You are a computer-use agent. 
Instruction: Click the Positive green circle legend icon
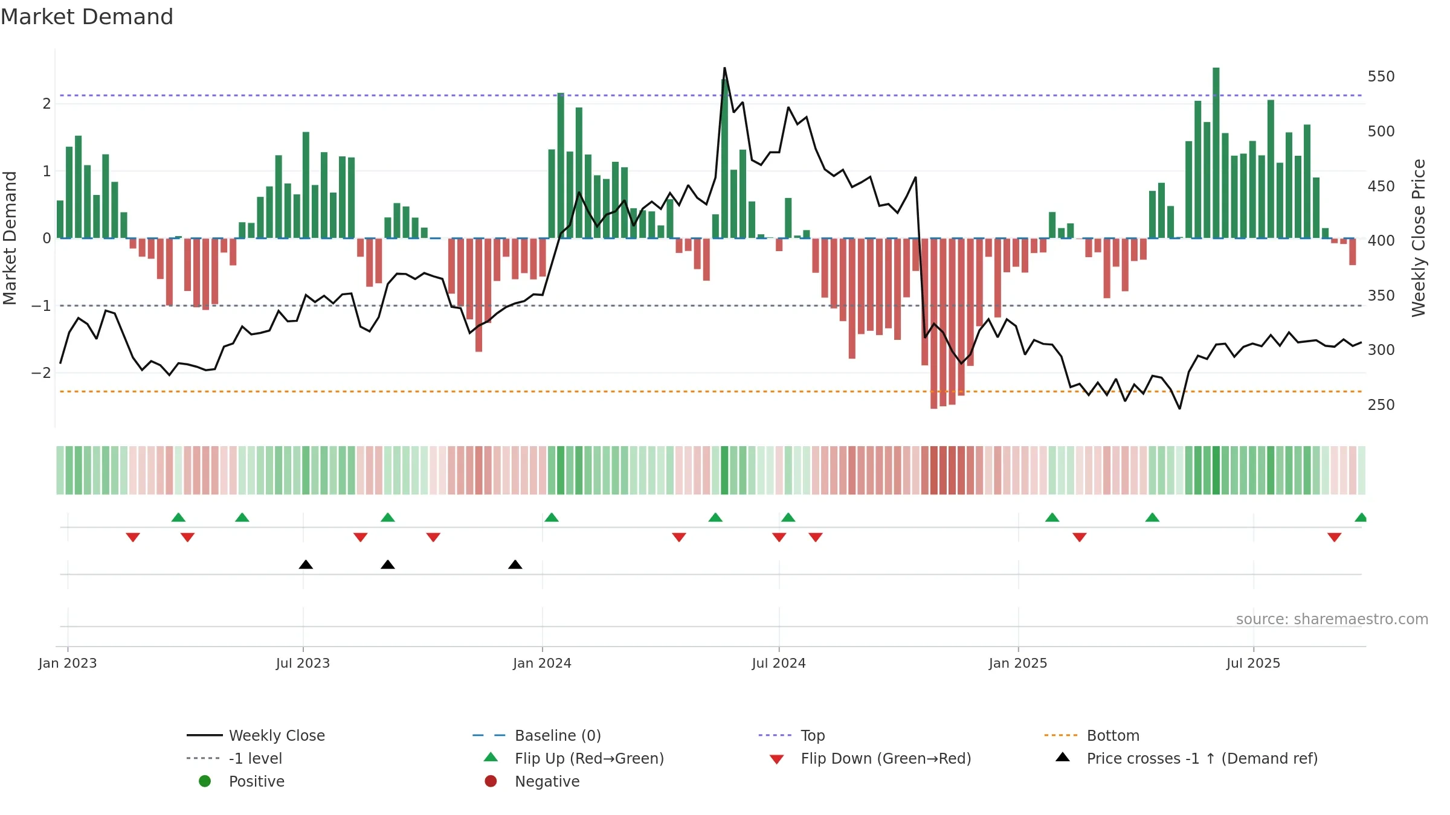click(x=205, y=781)
